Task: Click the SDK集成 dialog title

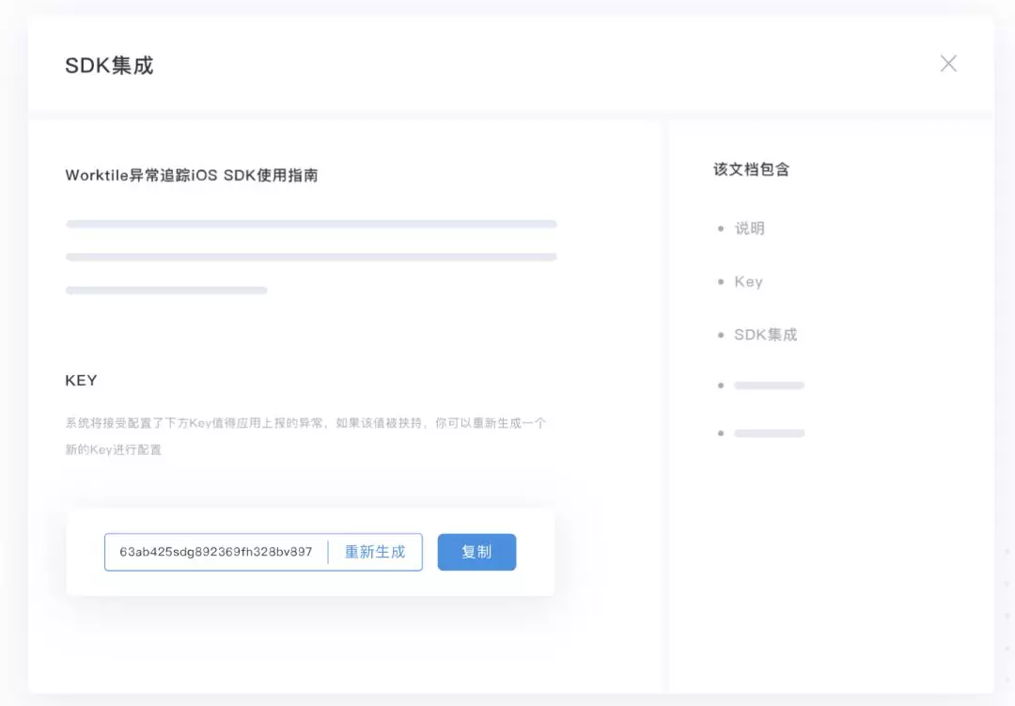Action: [x=109, y=66]
